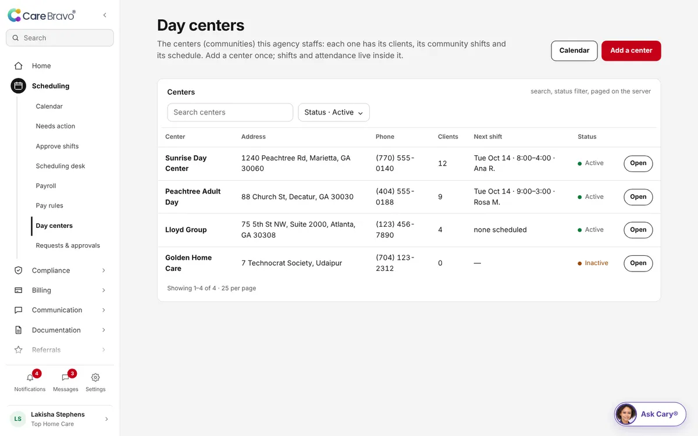Expand the Referrals section chevron

pos(104,350)
